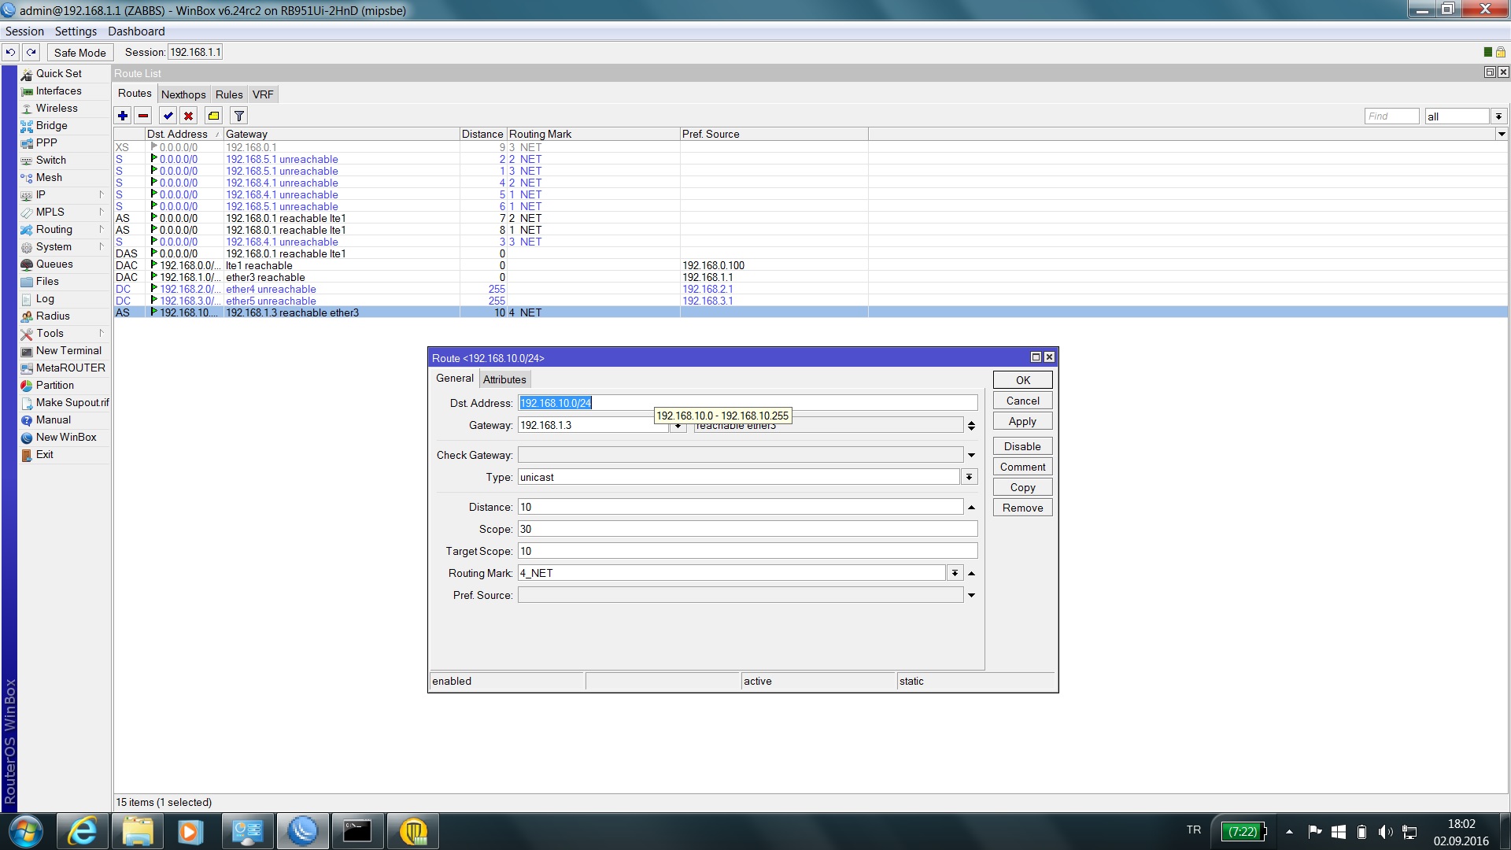The height and width of the screenshot is (850, 1511).
Task: Click Exit in the sidebar
Action: point(44,454)
